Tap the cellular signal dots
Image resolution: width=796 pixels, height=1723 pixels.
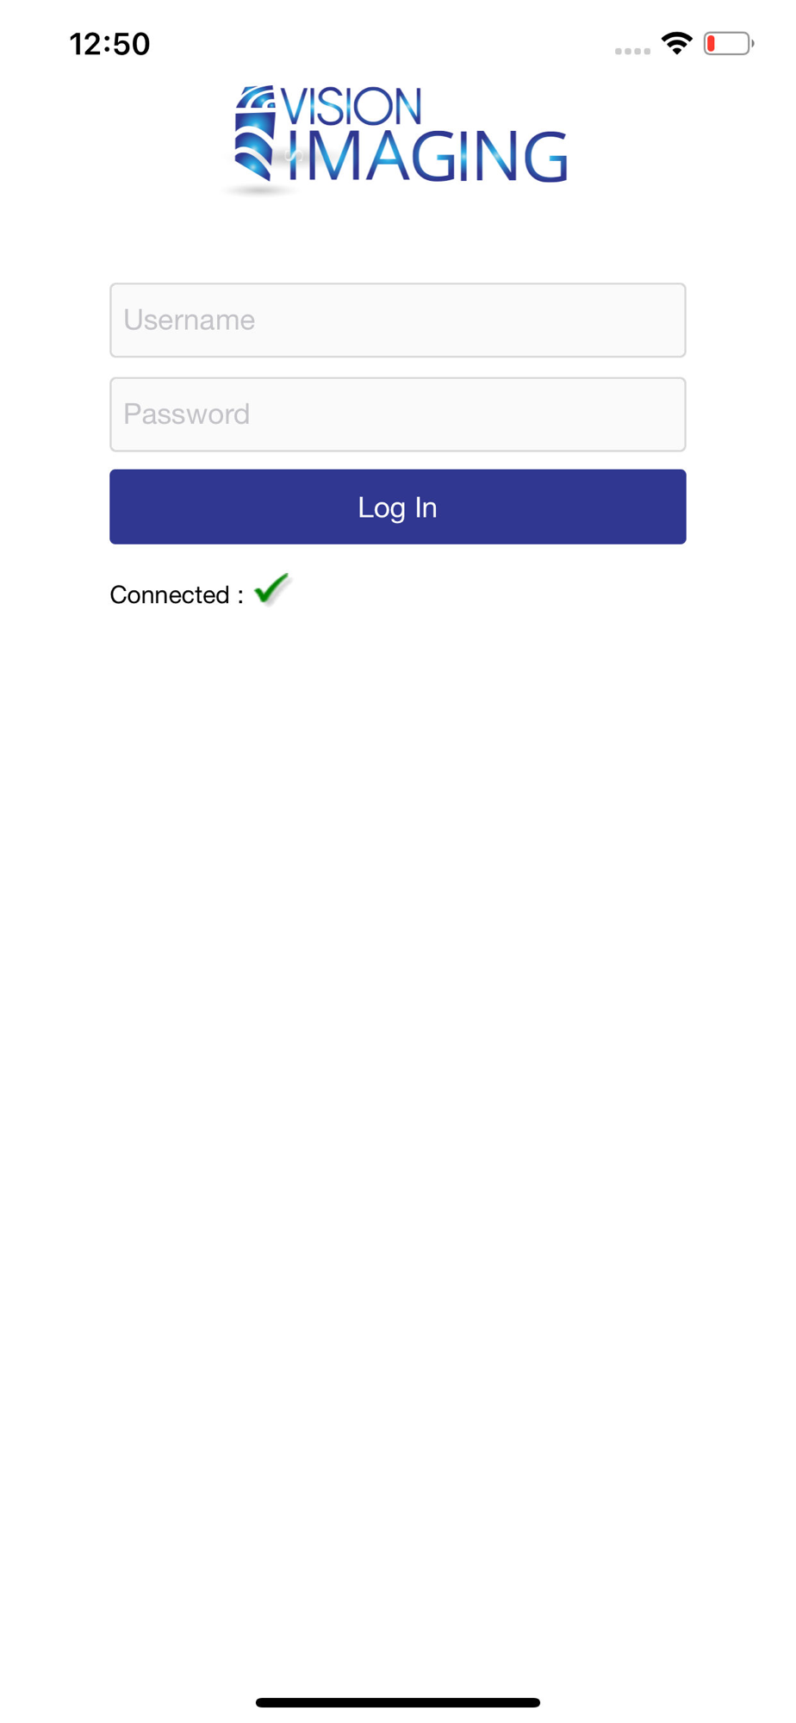[632, 51]
